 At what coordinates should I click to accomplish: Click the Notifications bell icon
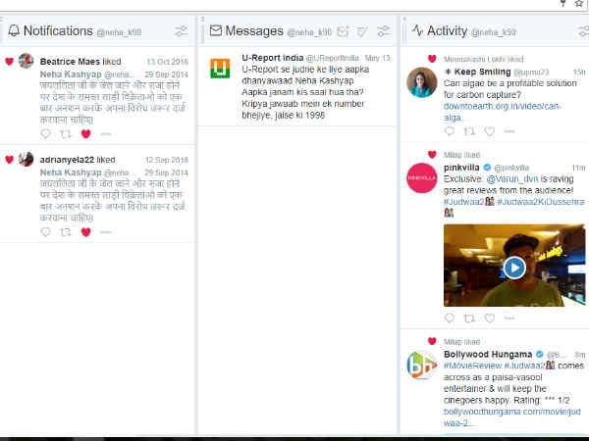pyautogui.click(x=14, y=30)
